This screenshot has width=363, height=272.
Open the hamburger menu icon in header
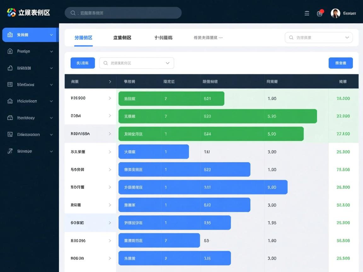click(307, 13)
